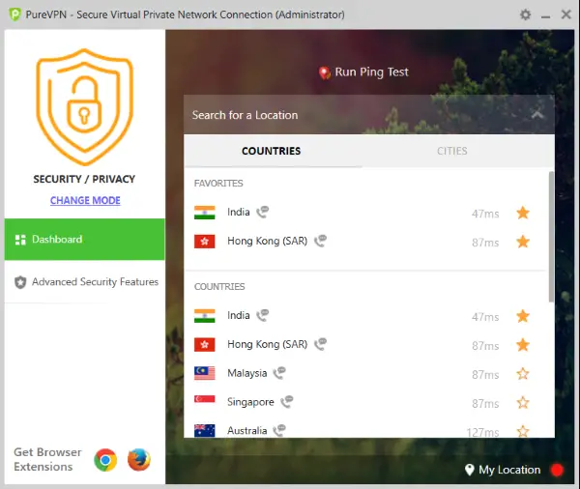This screenshot has width=580, height=489.
Task: Click the Australia flag icon
Action: click(205, 431)
